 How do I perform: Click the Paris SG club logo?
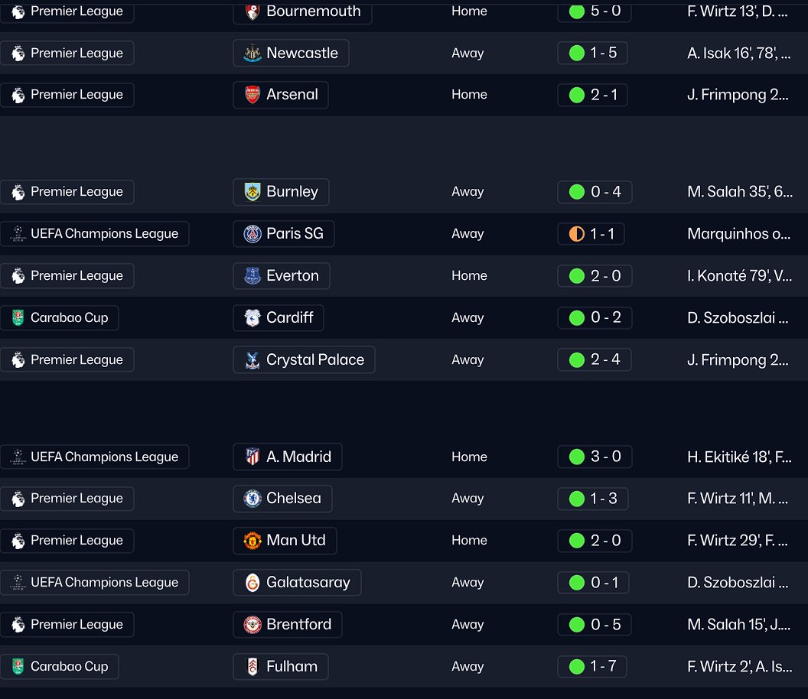[252, 234]
